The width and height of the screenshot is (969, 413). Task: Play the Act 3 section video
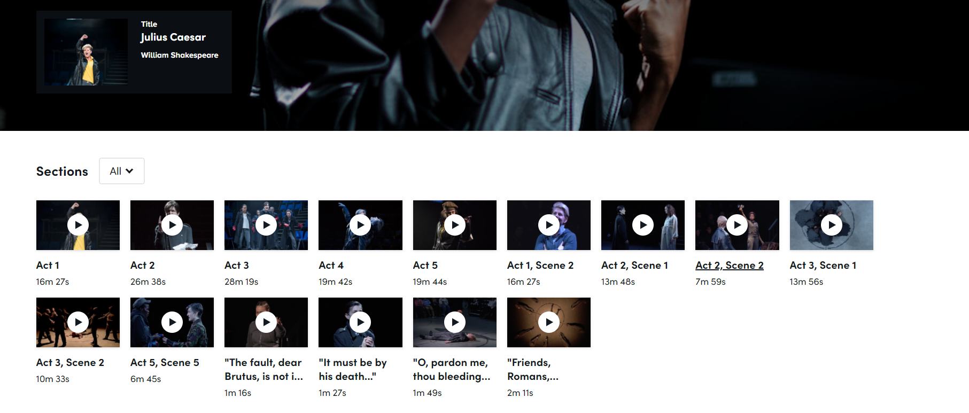click(266, 225)
